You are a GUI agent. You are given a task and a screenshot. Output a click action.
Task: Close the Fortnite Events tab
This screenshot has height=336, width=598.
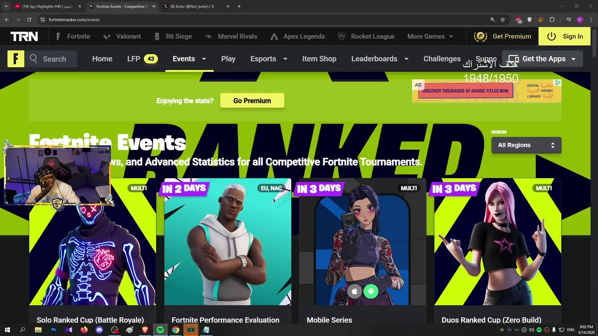click(154, 7)
